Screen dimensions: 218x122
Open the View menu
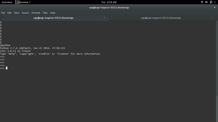click(17, 13)
